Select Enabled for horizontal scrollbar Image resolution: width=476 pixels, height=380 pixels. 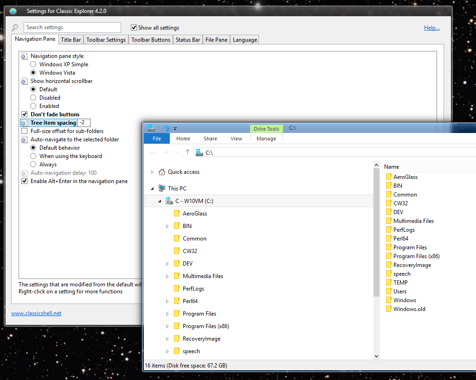[33, 106]
